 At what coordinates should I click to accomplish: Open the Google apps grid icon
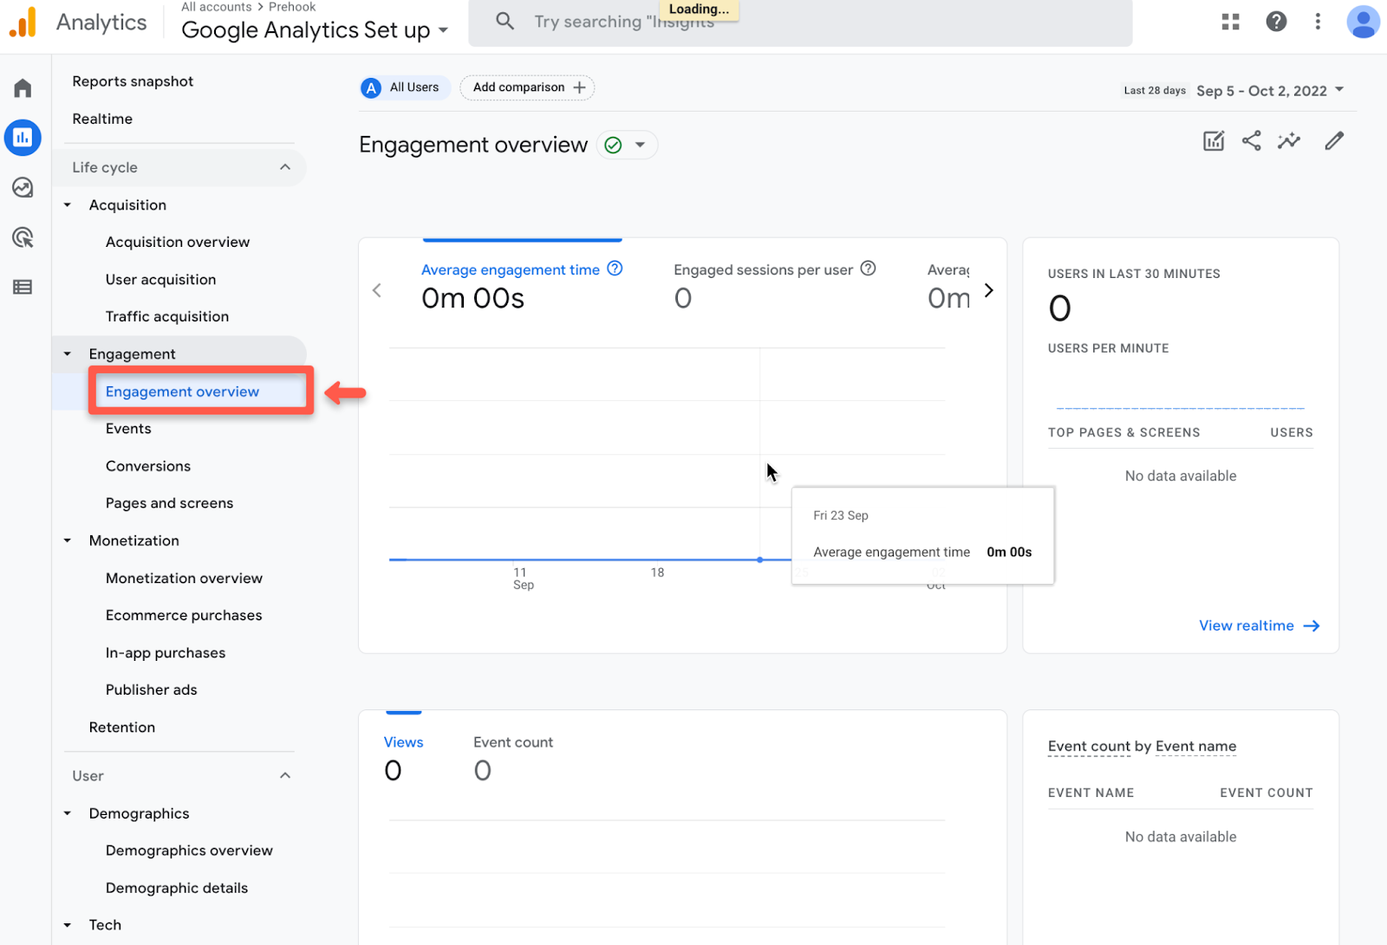(1230, 22)
